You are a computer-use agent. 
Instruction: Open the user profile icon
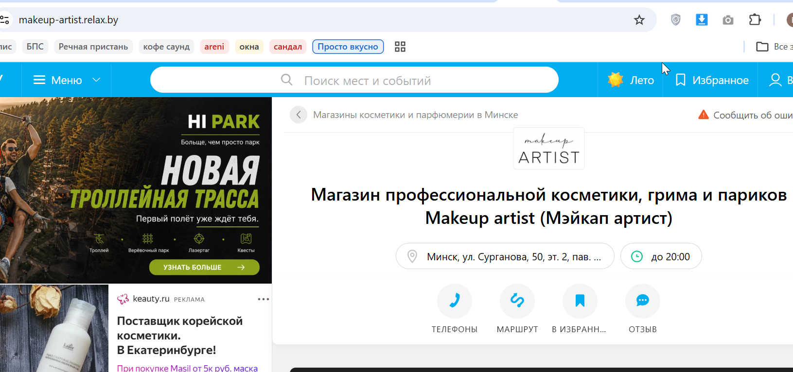pyautogui.click(x=775, y=80)
